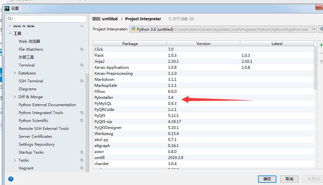Image resolution: width=323 pixels, height=185 pixels.
Task: Expand the Database tree node
Action: tap(15, 73)
